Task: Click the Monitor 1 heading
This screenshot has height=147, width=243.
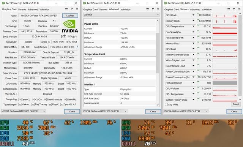Action: 90,84
